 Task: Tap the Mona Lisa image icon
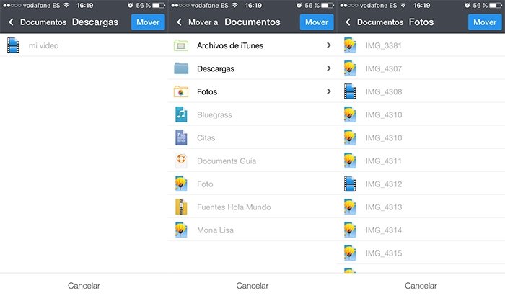click(181, 230)
